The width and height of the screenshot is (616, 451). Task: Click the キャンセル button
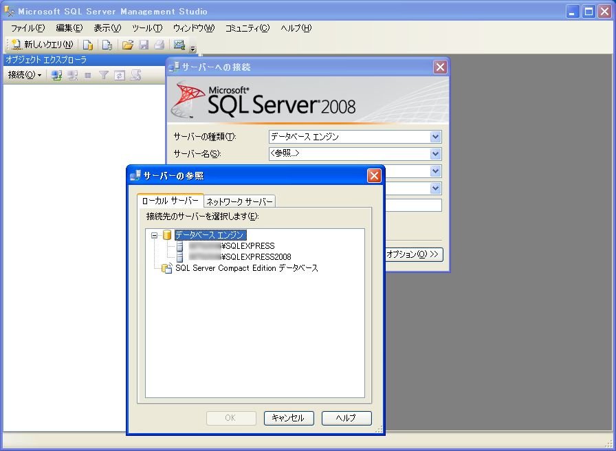(289, 418)
